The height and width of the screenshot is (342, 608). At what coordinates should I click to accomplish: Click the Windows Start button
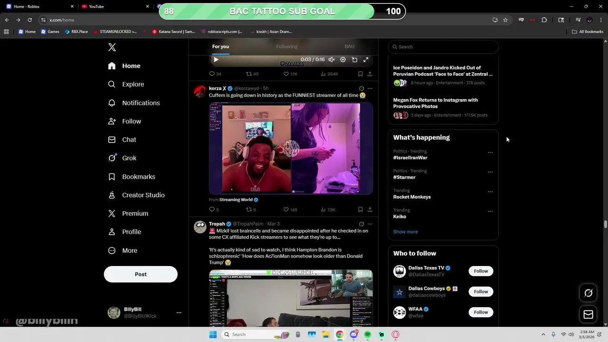[x=213, y=334]
